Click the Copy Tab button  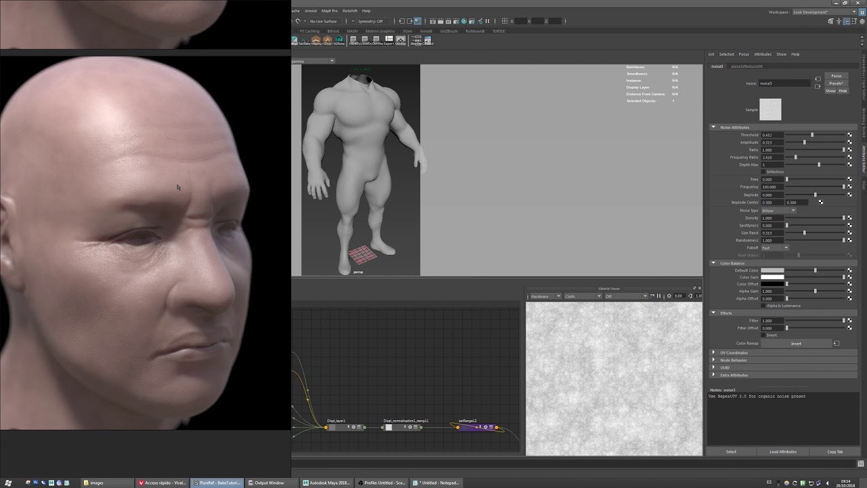[x=835, y=451]
